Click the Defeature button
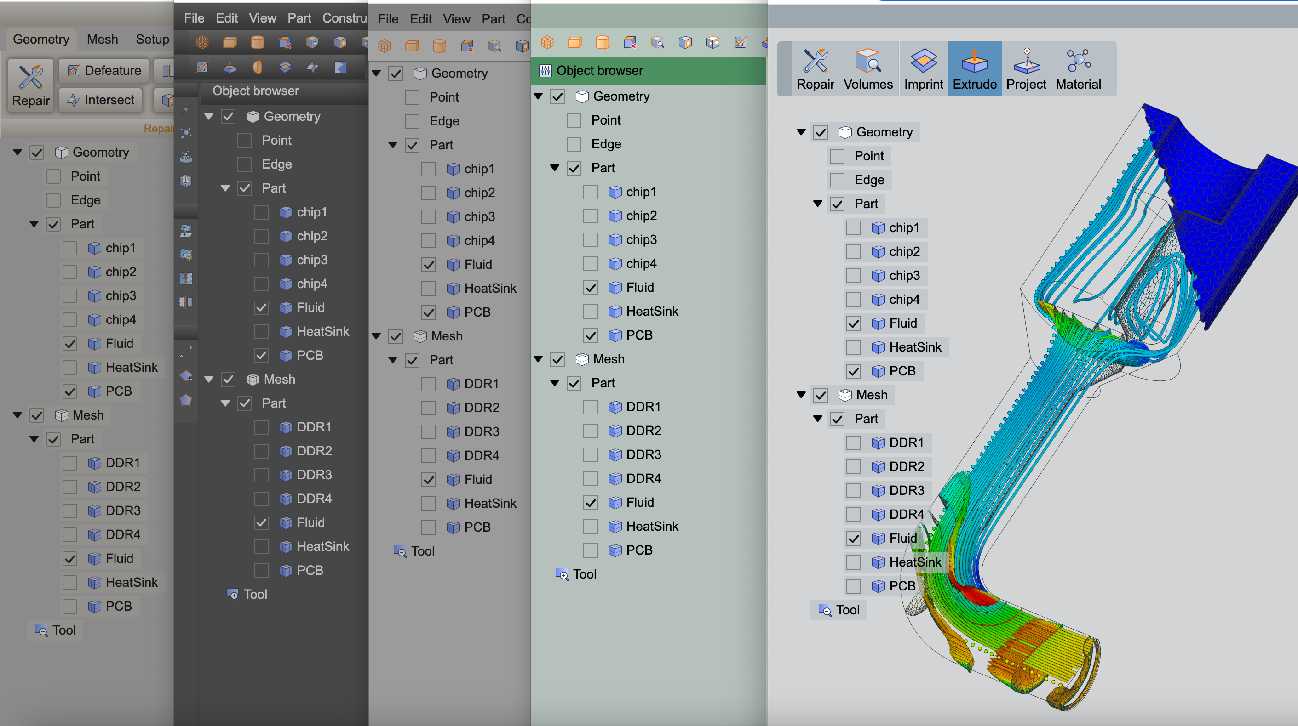Viewport: 1298px width, 726px height. click(104, 70)
